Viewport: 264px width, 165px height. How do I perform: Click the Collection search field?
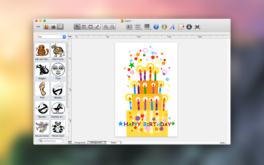[x=51, y=141]
